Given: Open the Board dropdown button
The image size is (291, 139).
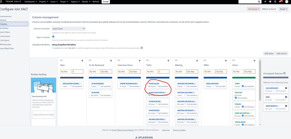Looking at the screenshot, I should (283, 9).
